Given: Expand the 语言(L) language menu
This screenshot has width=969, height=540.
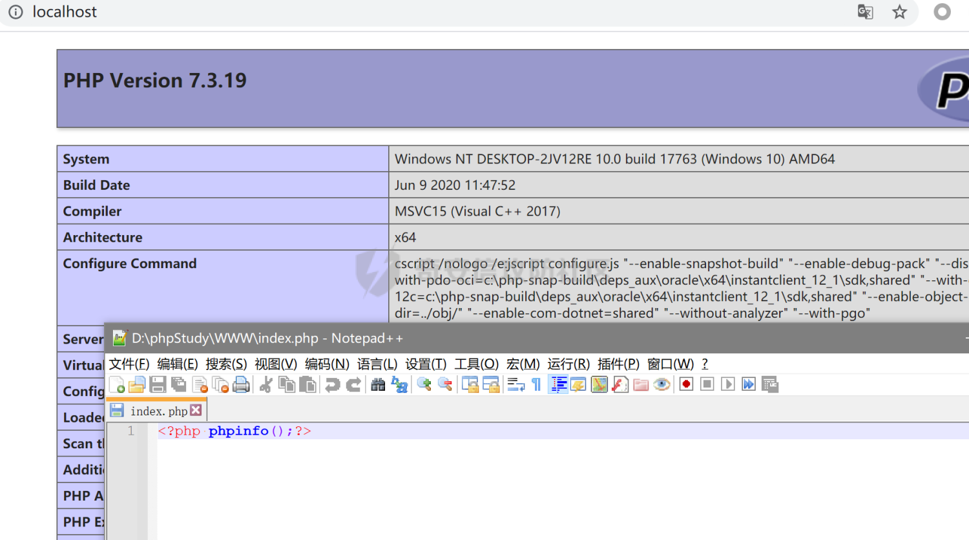Looking at the screenshot, I should [x=377, y=364].
